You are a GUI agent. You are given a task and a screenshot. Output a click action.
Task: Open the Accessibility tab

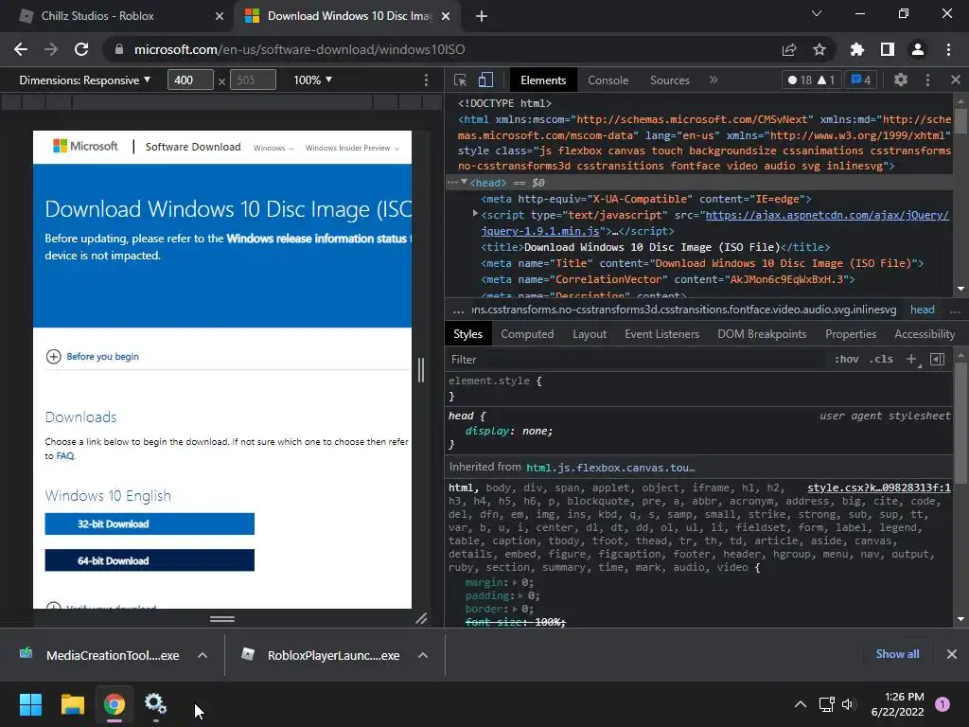click(925, 334)
